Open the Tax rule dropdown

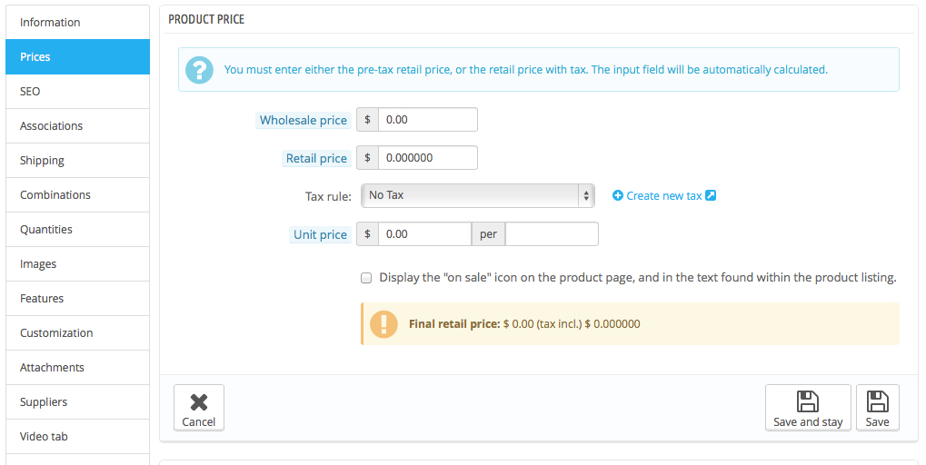click(x=477, y=195)
